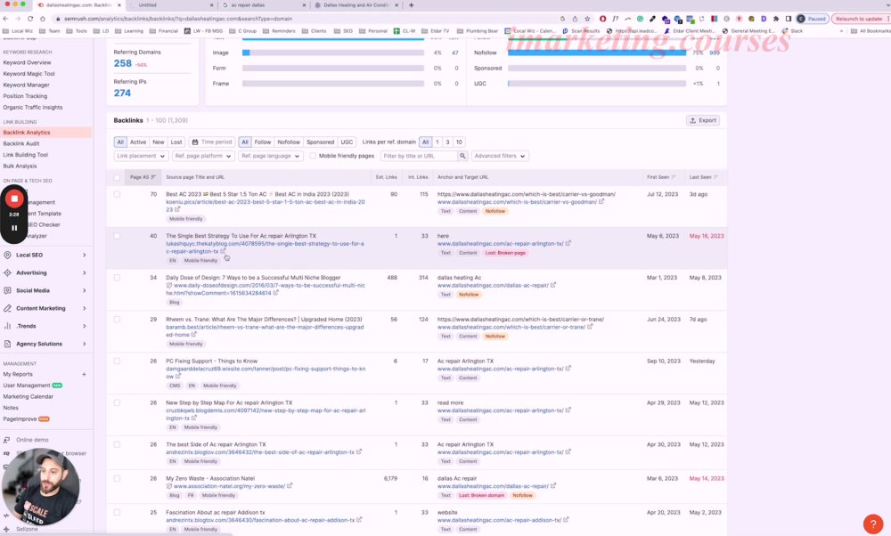Relaunch to update Chrome button
Image resolution: width=891 pixels, height=536 pixels.
click(859, 19)
